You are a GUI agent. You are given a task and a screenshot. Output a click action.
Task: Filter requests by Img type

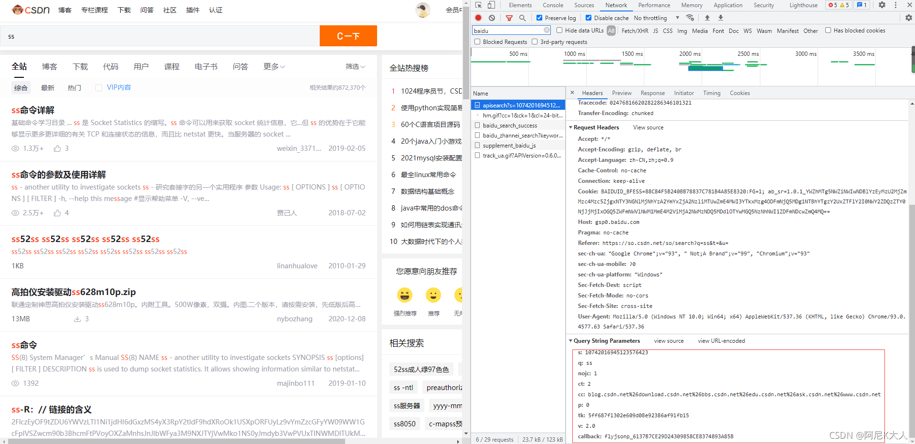(x=682, y=31)
